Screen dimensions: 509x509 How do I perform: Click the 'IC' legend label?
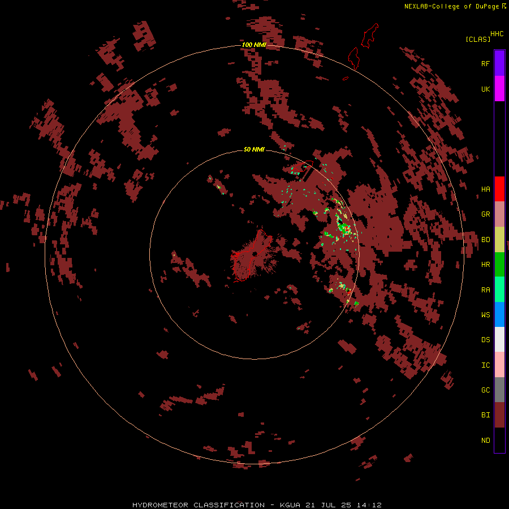click(485, 365)
